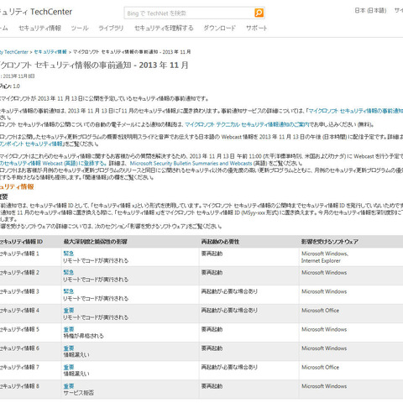Select the 2013年11月8日 publication date text

[18, 76]
